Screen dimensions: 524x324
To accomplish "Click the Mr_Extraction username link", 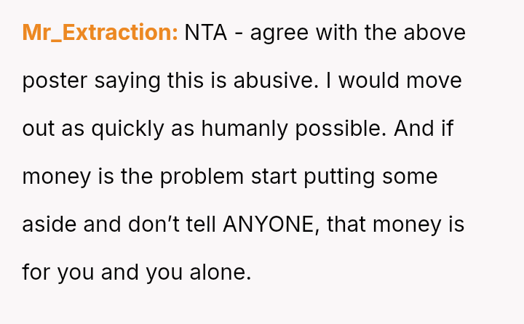I will click(x=100, y=33).
